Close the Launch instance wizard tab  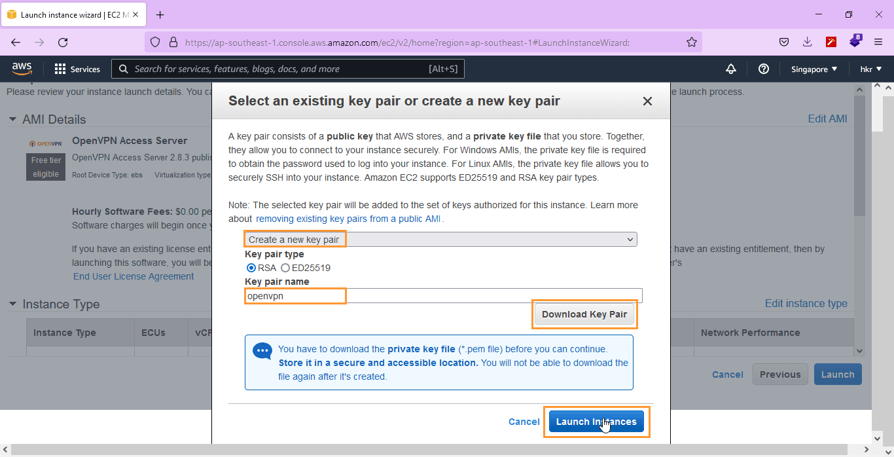[x=135, y=14]
